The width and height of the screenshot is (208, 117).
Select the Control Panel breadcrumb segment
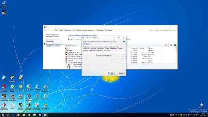[x=65, y=30]
